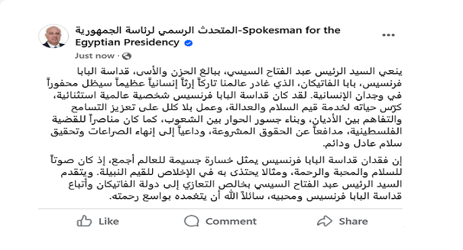Click "Spokesman for the" in the page name

coord(291,30)
